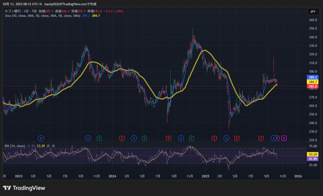Screen dimensions: 323x196
Task: Select the yellow 284.7 price axis label
Action: click(312, 82)
